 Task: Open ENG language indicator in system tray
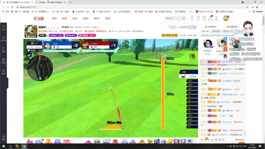point(244,146)
